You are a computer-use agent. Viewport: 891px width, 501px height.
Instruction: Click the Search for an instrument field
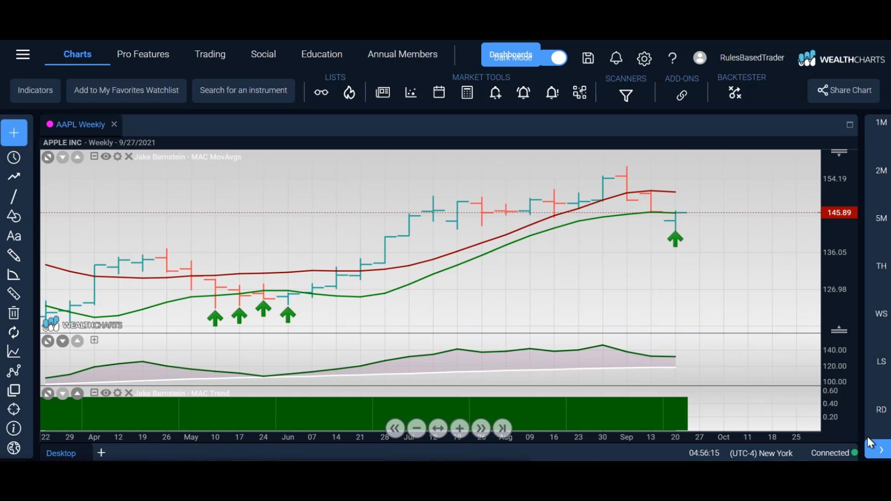[243, 90]
